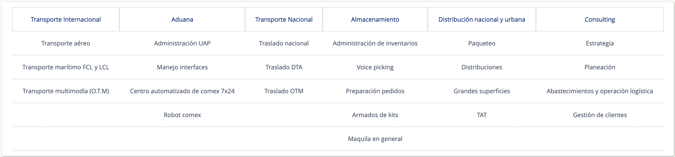
Task: Open the Transporte Internacional header
Action: [x=66, y=20]
